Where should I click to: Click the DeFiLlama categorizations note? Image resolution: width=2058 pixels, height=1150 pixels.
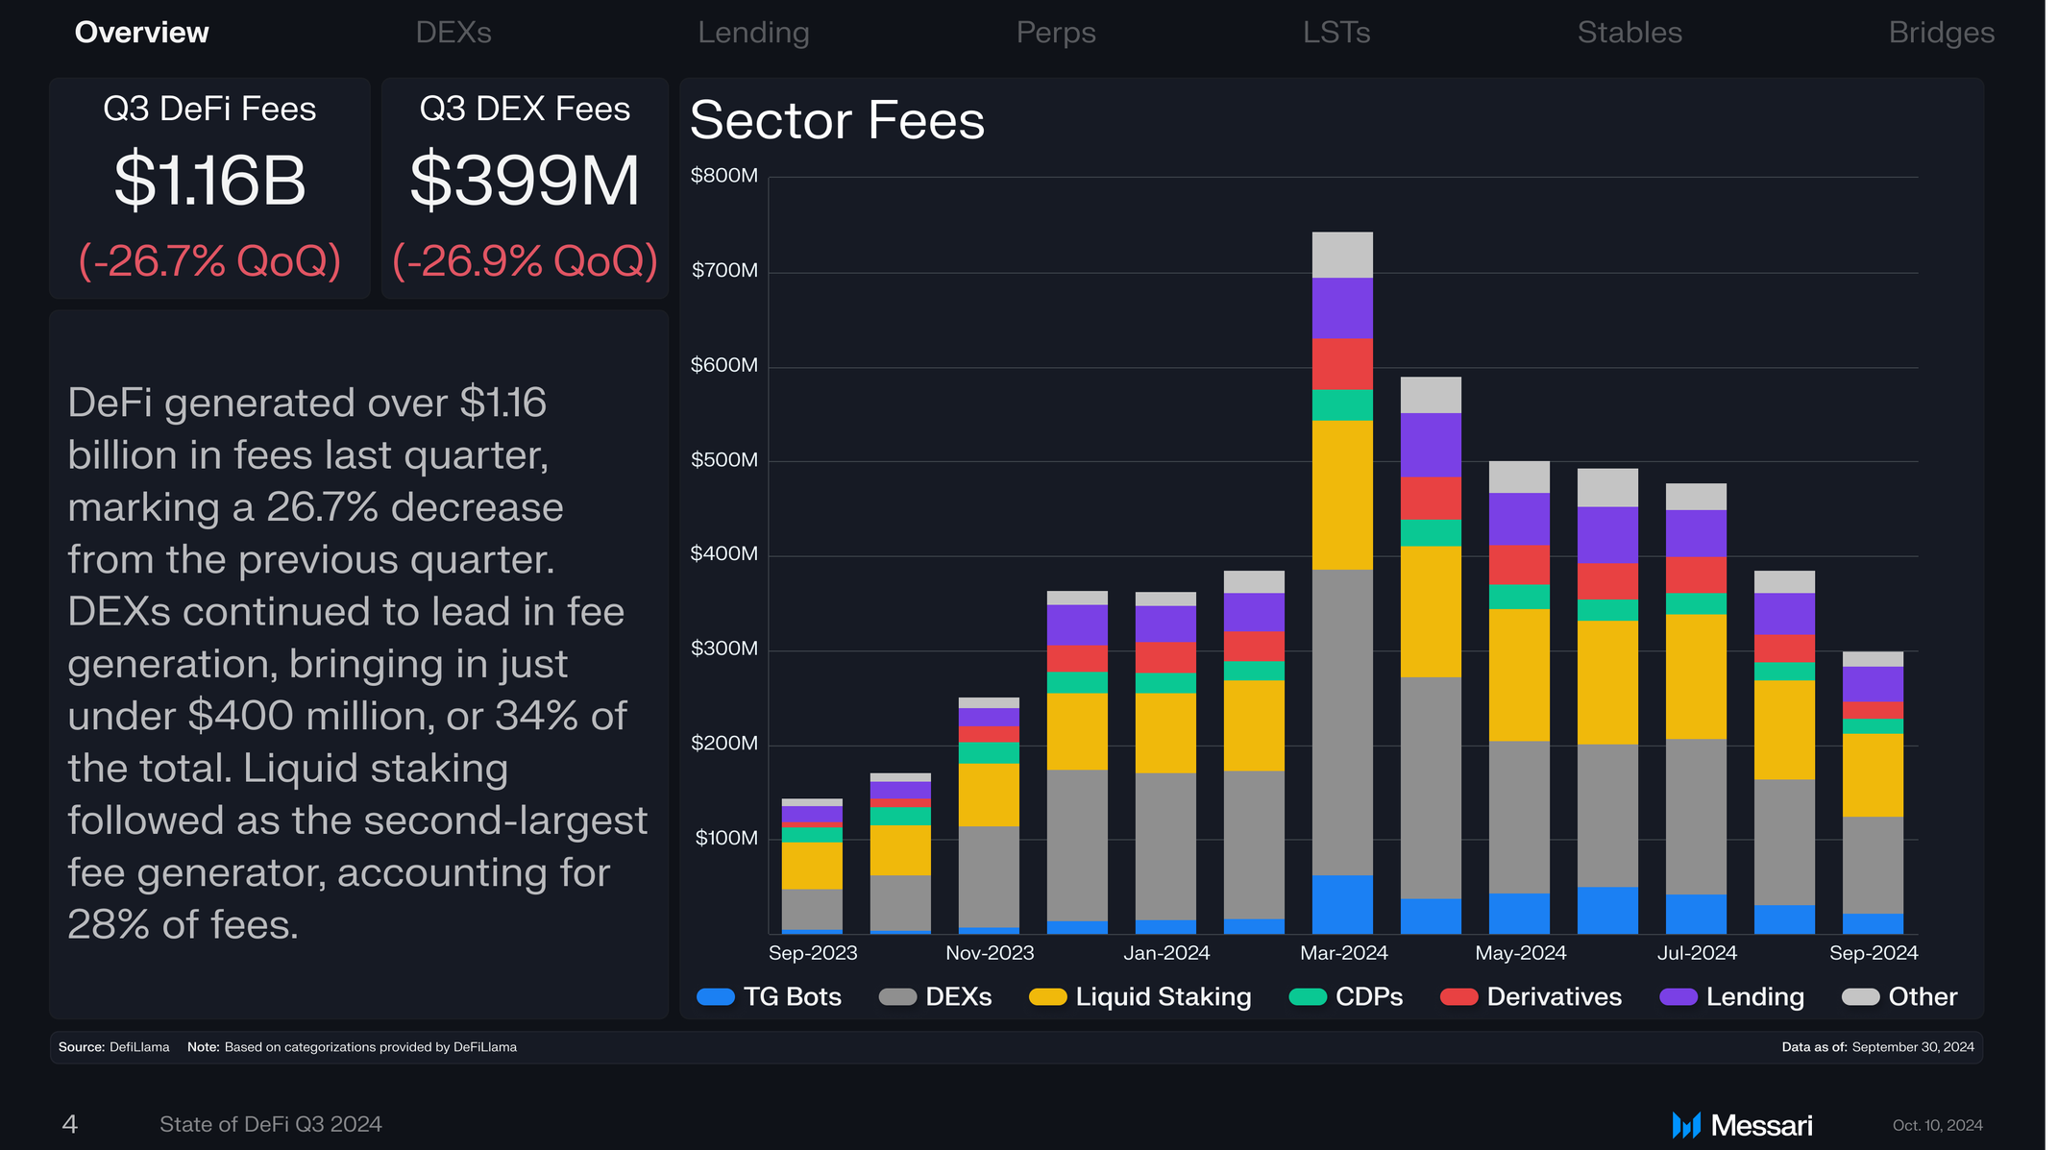(352, 1047)
